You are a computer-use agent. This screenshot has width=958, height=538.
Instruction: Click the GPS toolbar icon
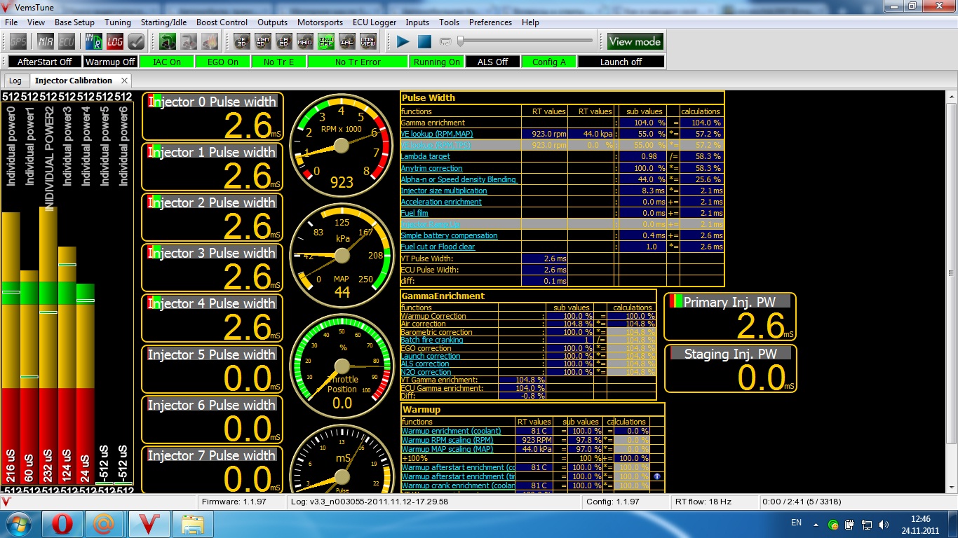click(18, 42)
